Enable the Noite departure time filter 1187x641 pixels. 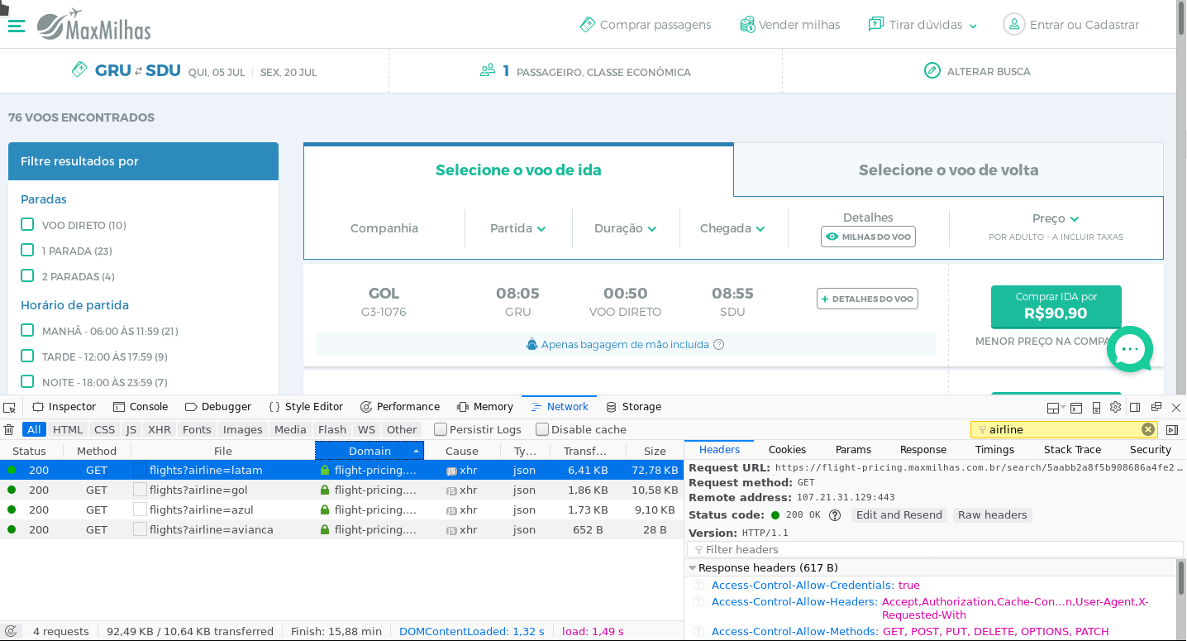click(x=27, y=381)
